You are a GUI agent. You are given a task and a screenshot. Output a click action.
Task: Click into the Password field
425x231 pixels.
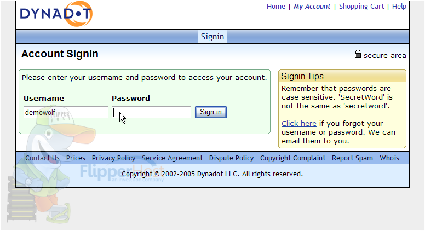tap(151, 112)
